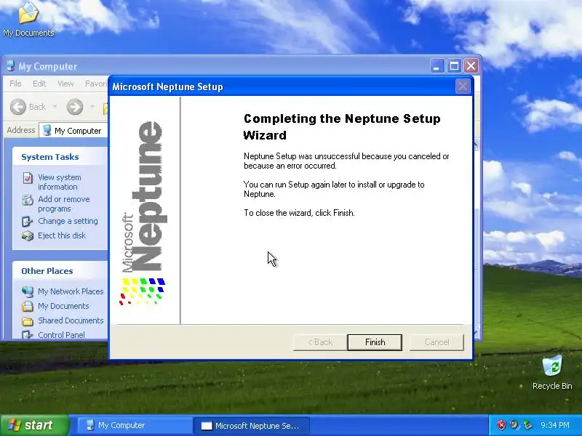Click Add or remove programs link
Screen dimensions: 582x436
pyautogui.click(x=64, y=204)
